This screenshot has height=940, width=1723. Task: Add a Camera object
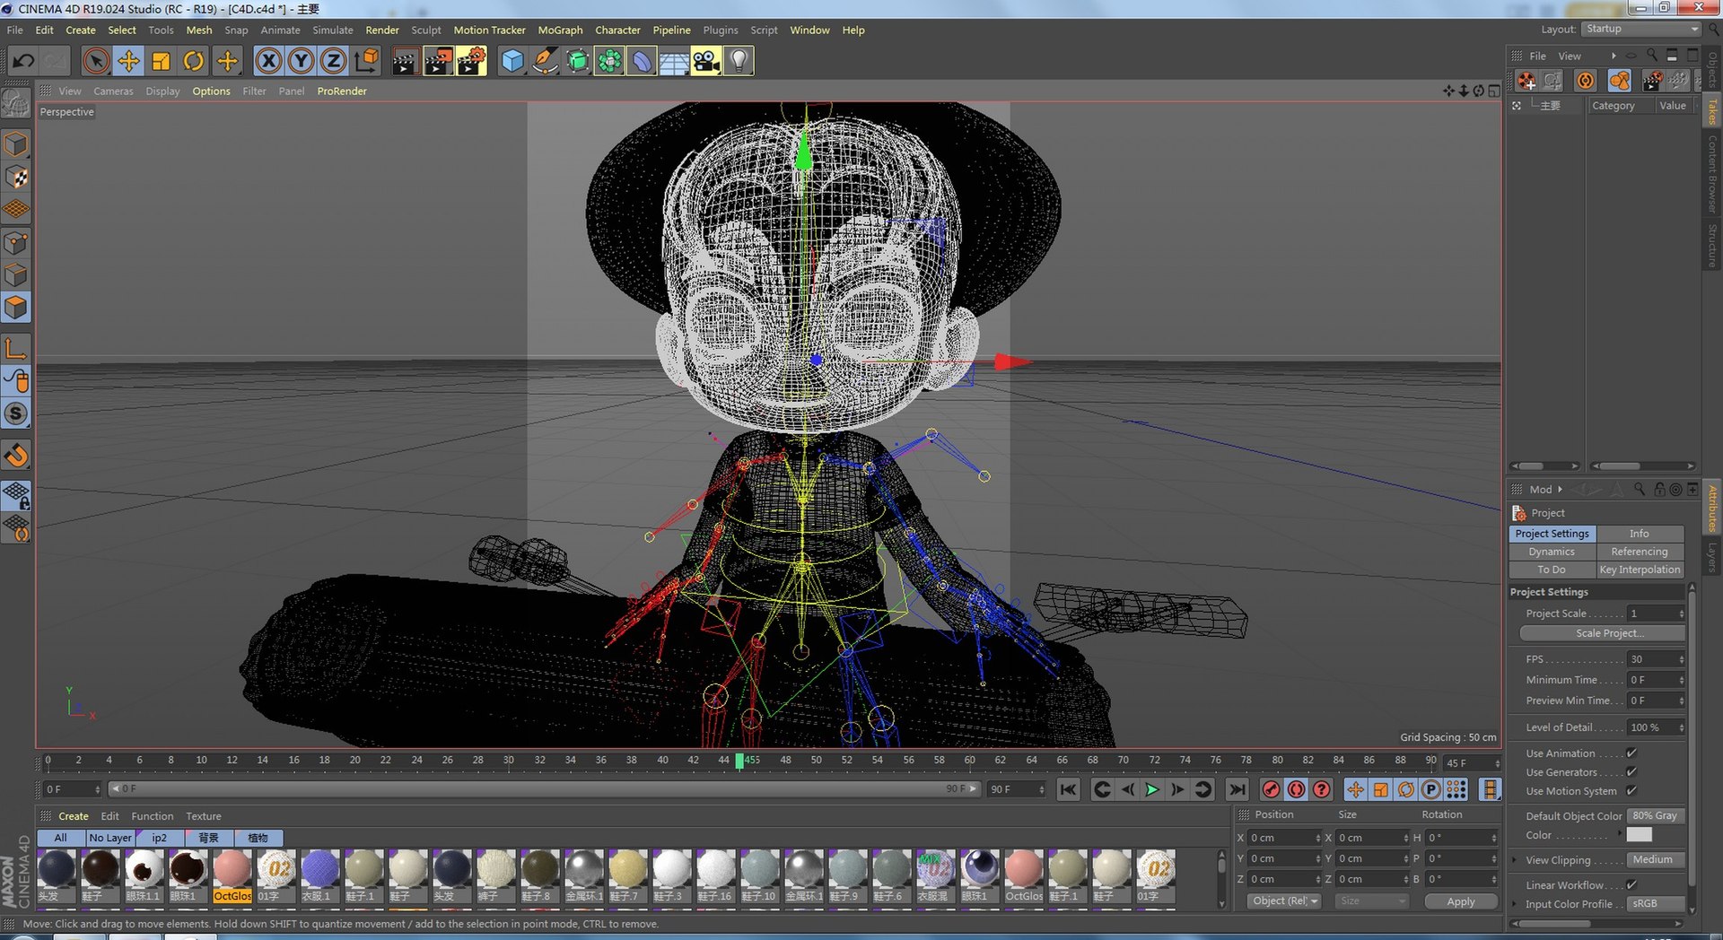(706, 61)
